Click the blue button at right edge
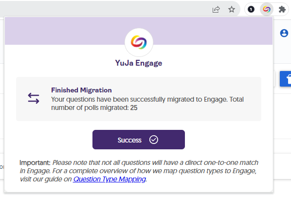This screenshot has width=291, height=197. [286, 79]
